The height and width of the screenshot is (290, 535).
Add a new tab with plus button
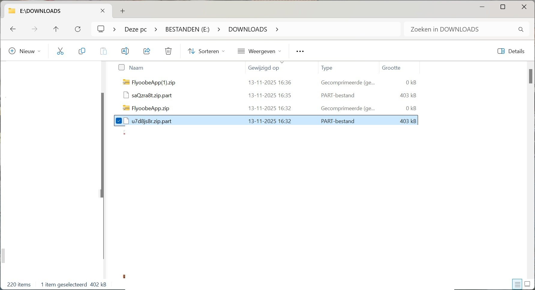[122, 11]
